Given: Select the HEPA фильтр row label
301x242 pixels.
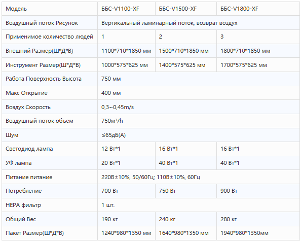Looking at the screenshot, I should [x=50, y=205].
